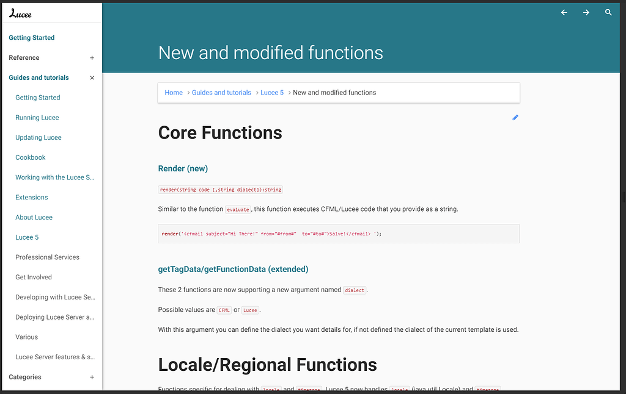This screenshot has width=626, height=394.
Task: Click Home in the breadcrumb
Action: tap(174, 93)
